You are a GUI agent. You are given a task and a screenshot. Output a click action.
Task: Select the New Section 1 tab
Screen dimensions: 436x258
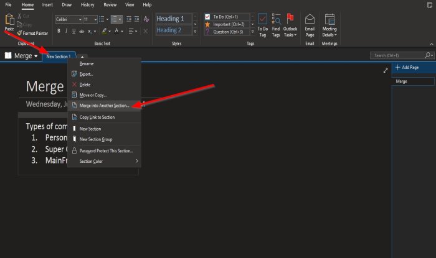pyautogui.click(x=59, y=57)
